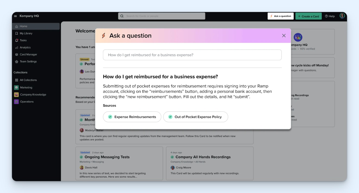
Task: Click the hamburger menu icon beside Kompany HQ
Action: coord(15,16)
